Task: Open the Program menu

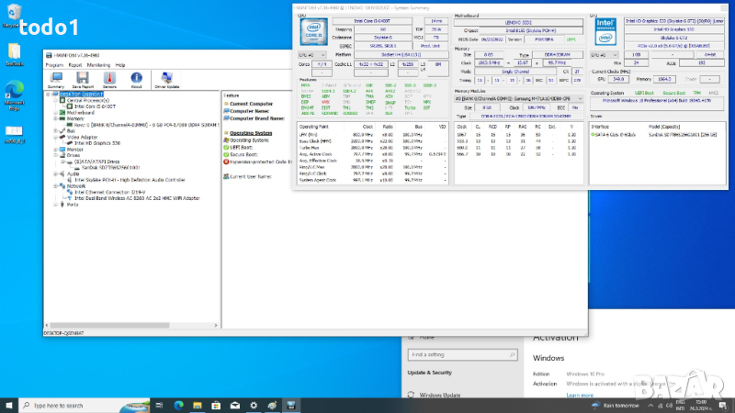Action: [54, 65]
